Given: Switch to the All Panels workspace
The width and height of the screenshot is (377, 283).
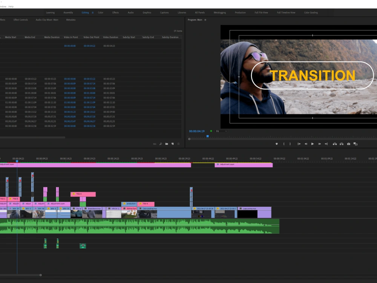Looking at the screenshot, I should point(200,12).
